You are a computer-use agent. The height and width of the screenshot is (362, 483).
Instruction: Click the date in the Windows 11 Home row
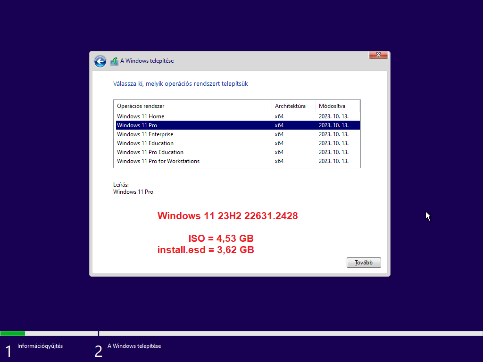333,116
